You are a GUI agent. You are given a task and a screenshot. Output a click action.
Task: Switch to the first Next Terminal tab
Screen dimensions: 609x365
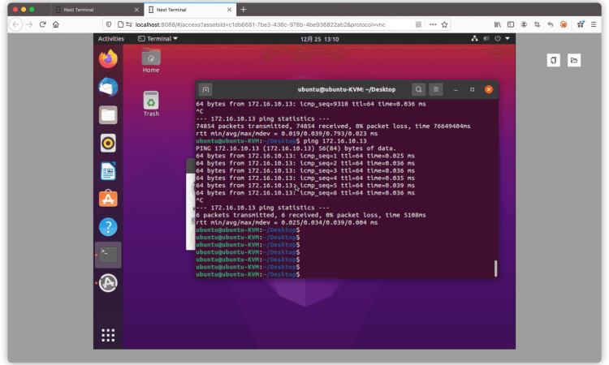pos(96,10)
